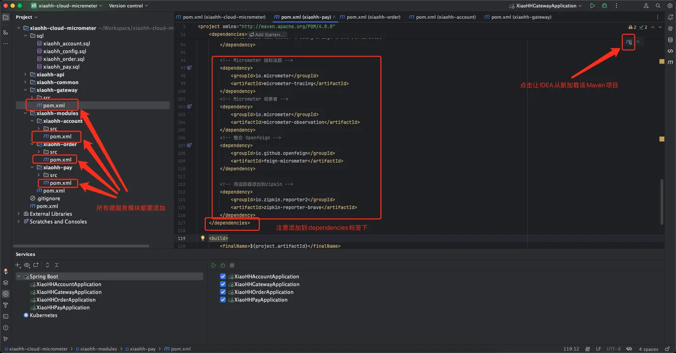Open the Database tool window icon
The height and width of the screenshot is (353, 676).
coord(670,40)
